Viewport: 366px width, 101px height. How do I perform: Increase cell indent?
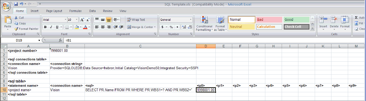click(121, 27)
